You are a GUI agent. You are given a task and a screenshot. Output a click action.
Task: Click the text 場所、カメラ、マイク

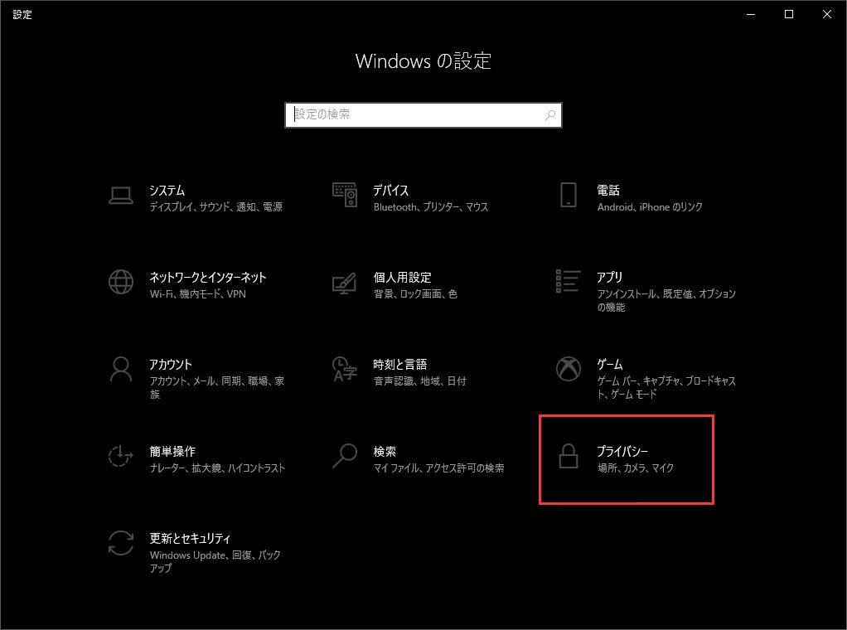(636, 468)
